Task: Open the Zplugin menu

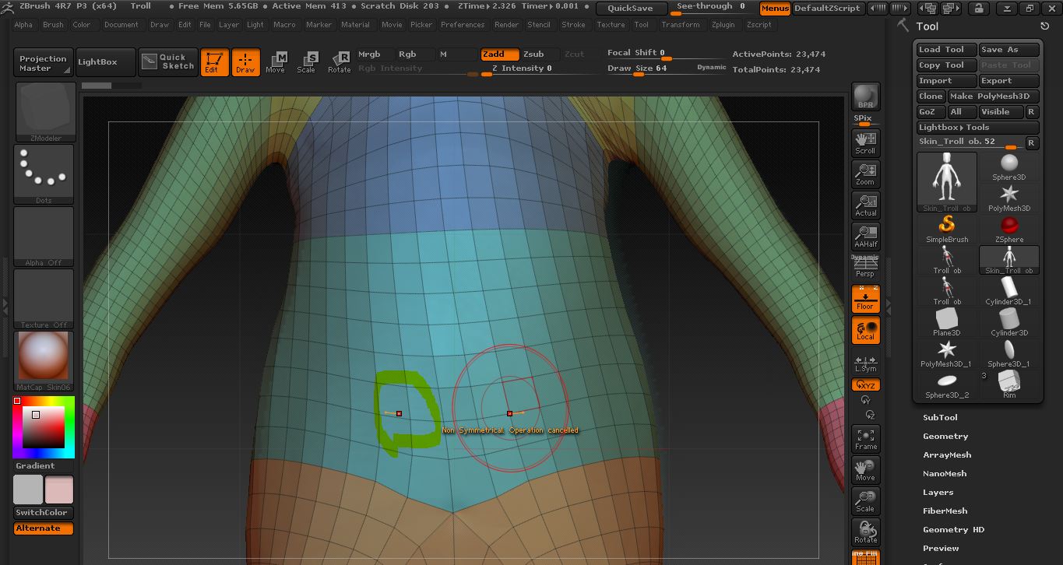Action: (x=723, y=25)
